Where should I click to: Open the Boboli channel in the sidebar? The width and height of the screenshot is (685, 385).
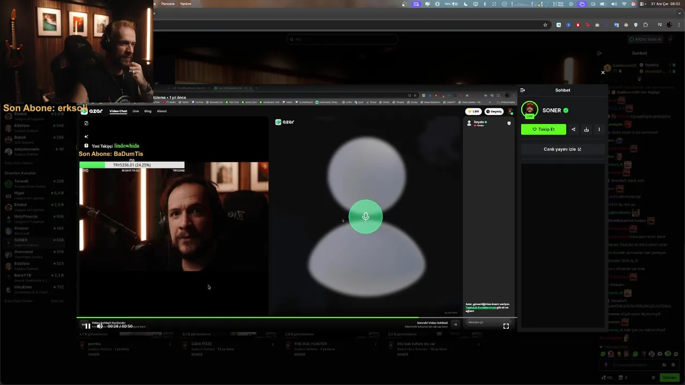34,139
